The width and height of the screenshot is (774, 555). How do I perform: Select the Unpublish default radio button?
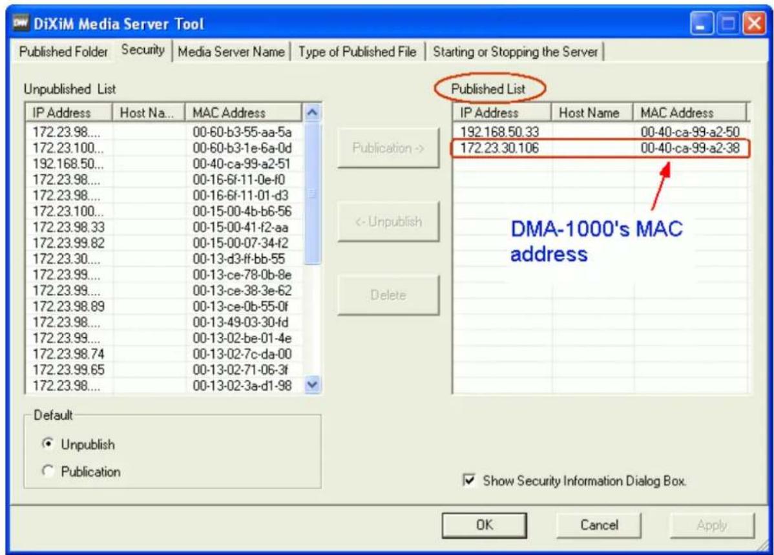click(48, 443)
